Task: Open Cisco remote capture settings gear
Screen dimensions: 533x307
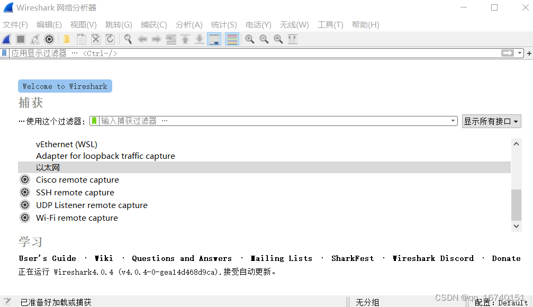Action: point(25,179)
